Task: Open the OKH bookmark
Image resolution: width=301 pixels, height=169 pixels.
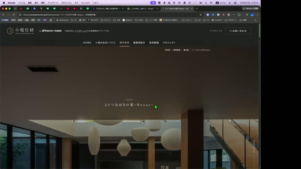Action: [13, 20]
